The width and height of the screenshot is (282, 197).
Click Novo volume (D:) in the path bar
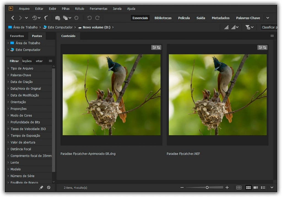[94, 27]
